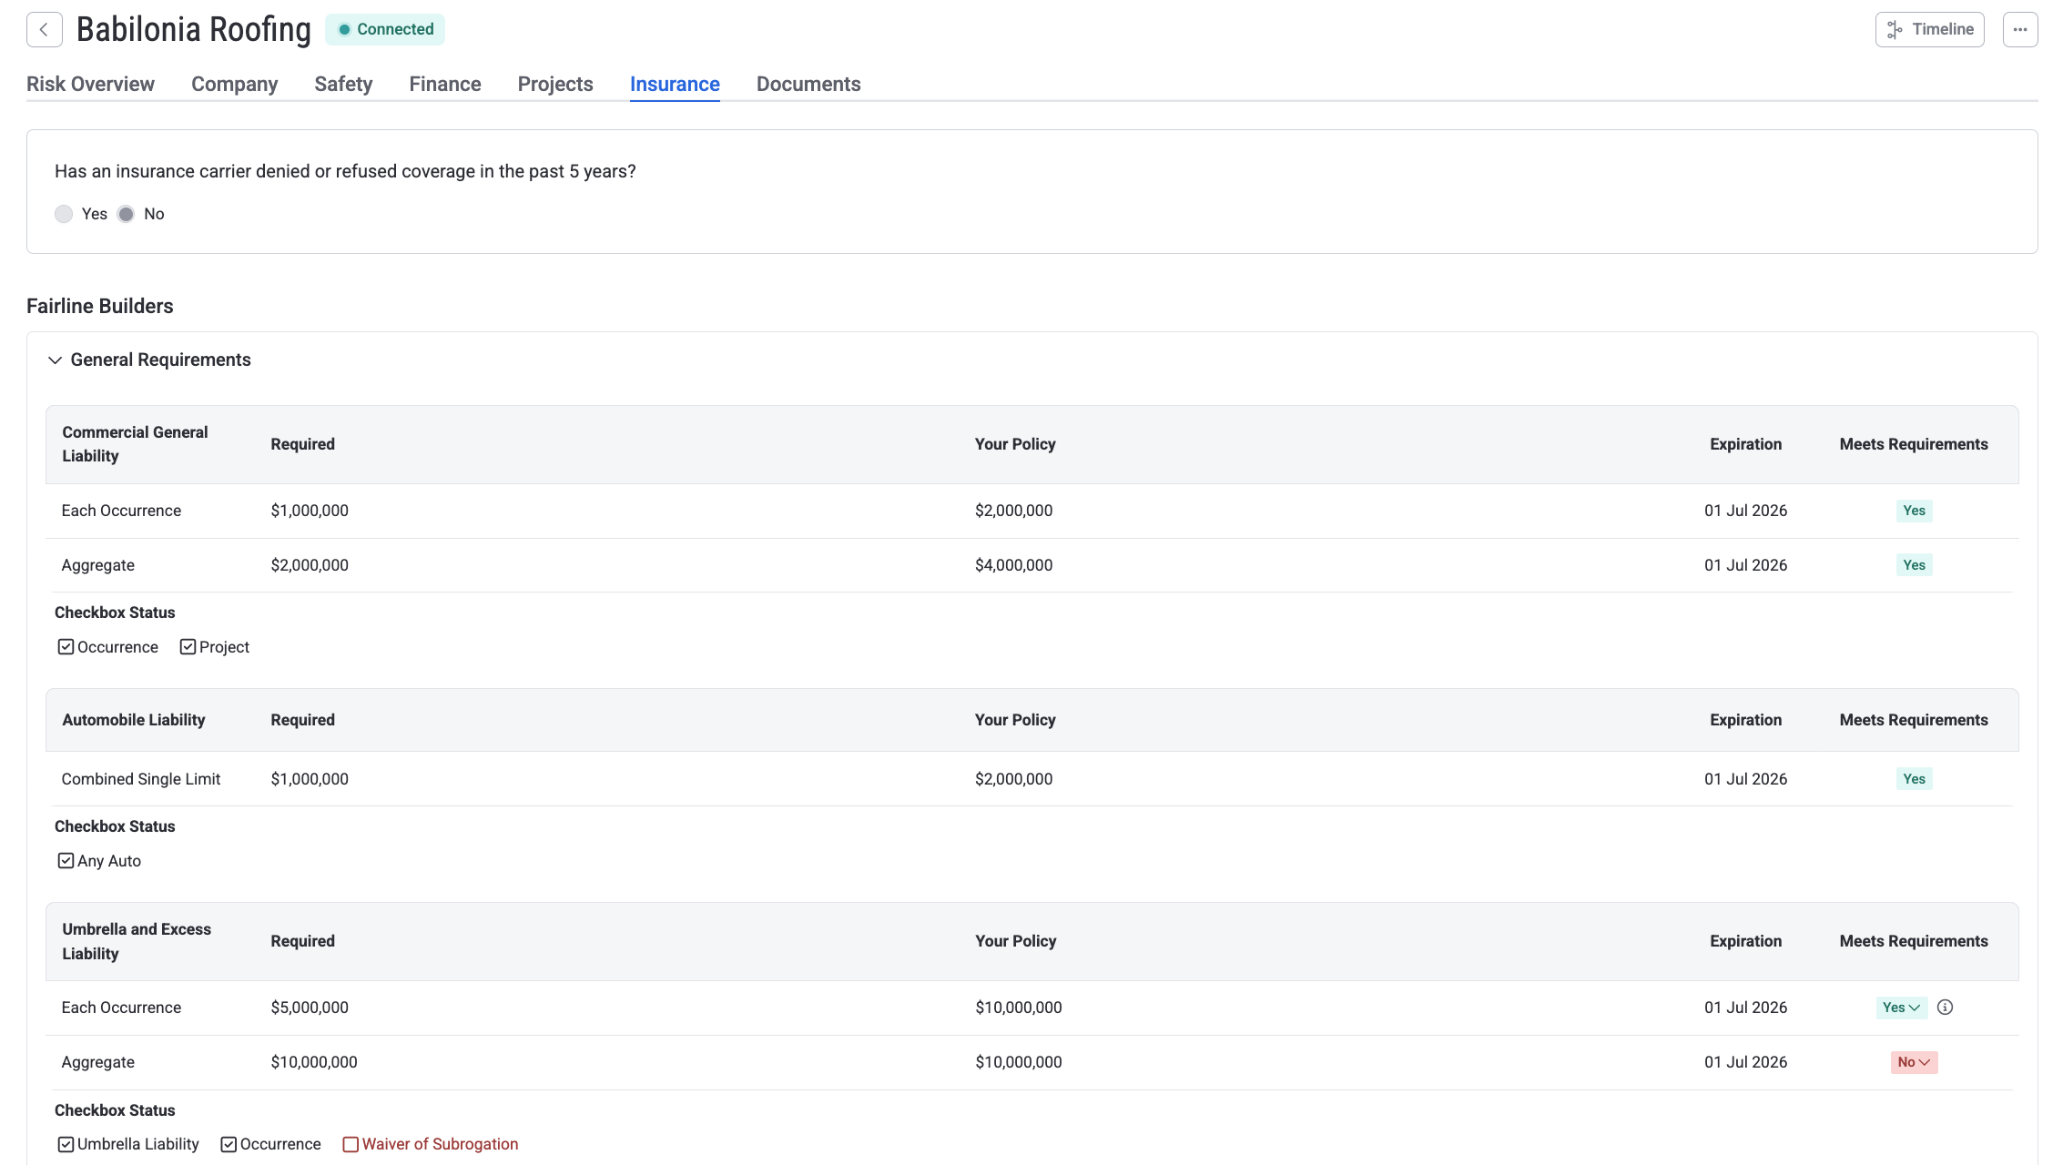Click the Timeline button
This screenshot has width=2063, height=1165.
coord(1929,29)
